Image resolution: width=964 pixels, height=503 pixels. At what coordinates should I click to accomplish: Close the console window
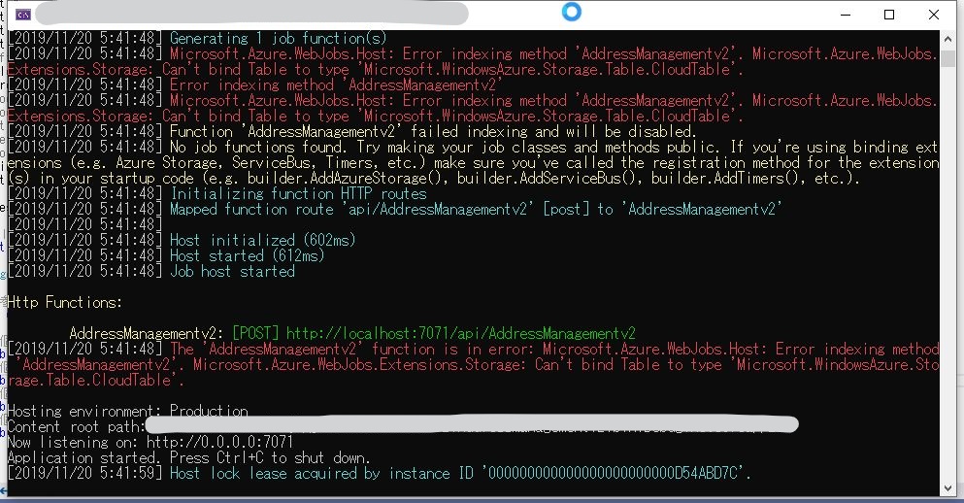[x=933, y=15]
